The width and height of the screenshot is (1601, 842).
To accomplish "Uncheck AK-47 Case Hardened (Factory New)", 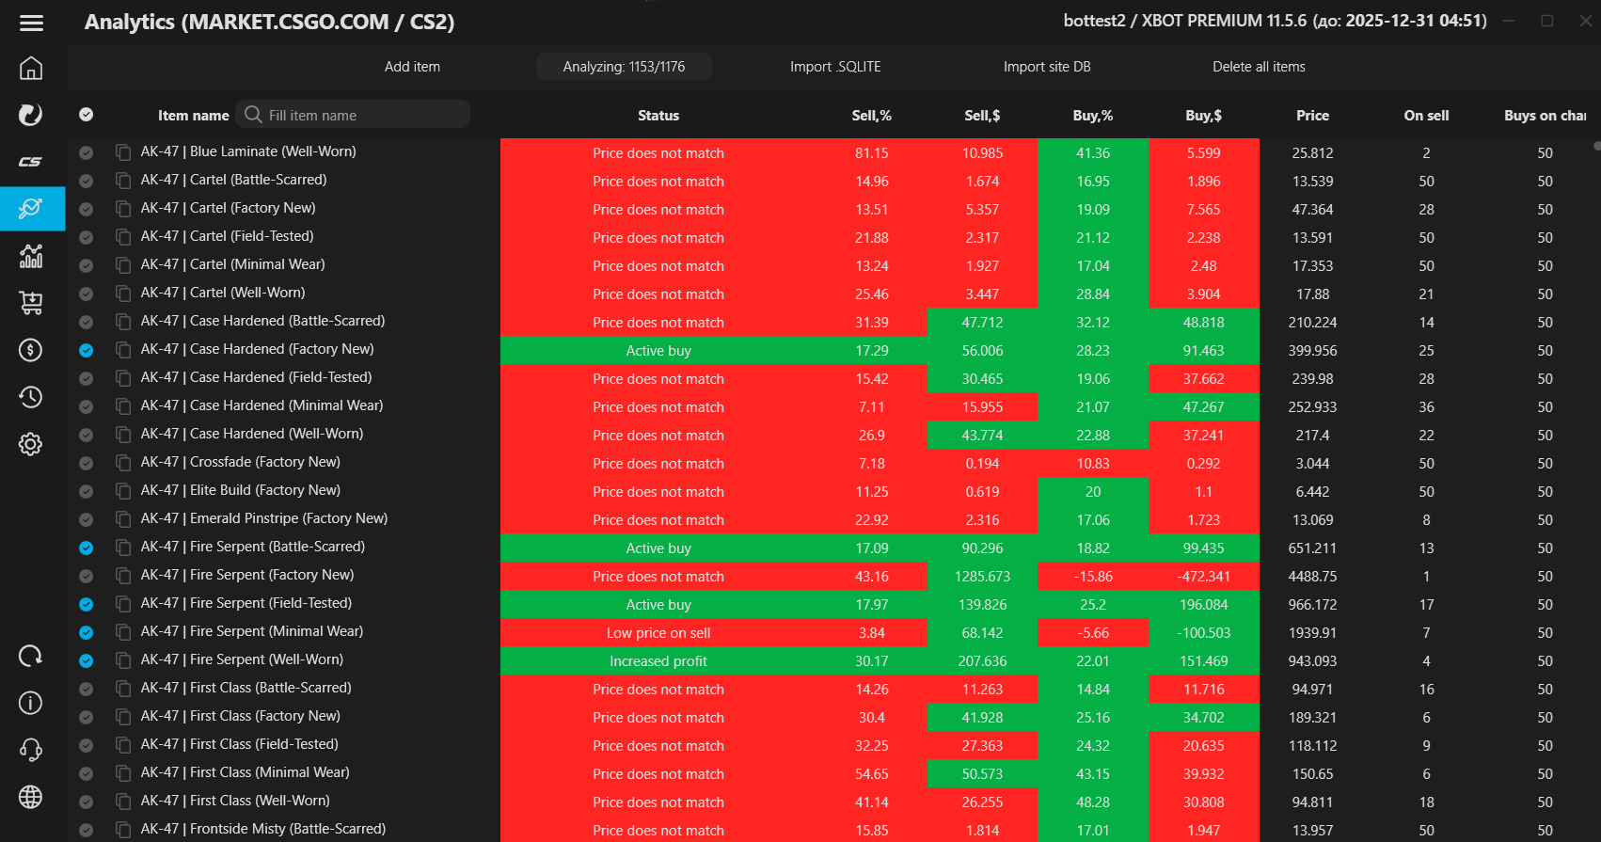I will 87,350.
